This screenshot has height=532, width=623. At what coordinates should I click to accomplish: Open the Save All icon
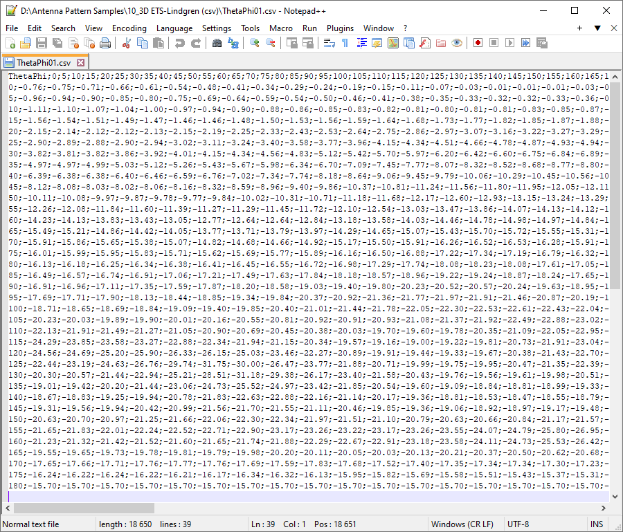coord(59,43)
